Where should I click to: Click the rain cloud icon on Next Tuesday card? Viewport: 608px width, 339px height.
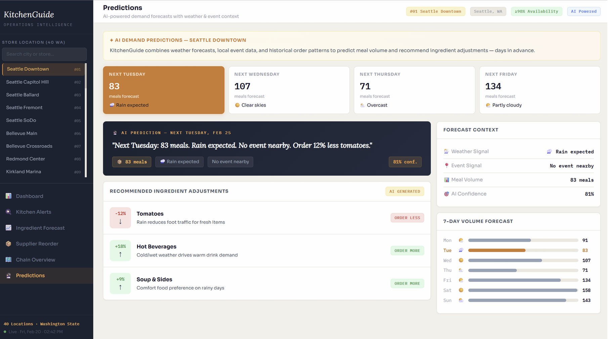tap(112, 105)
